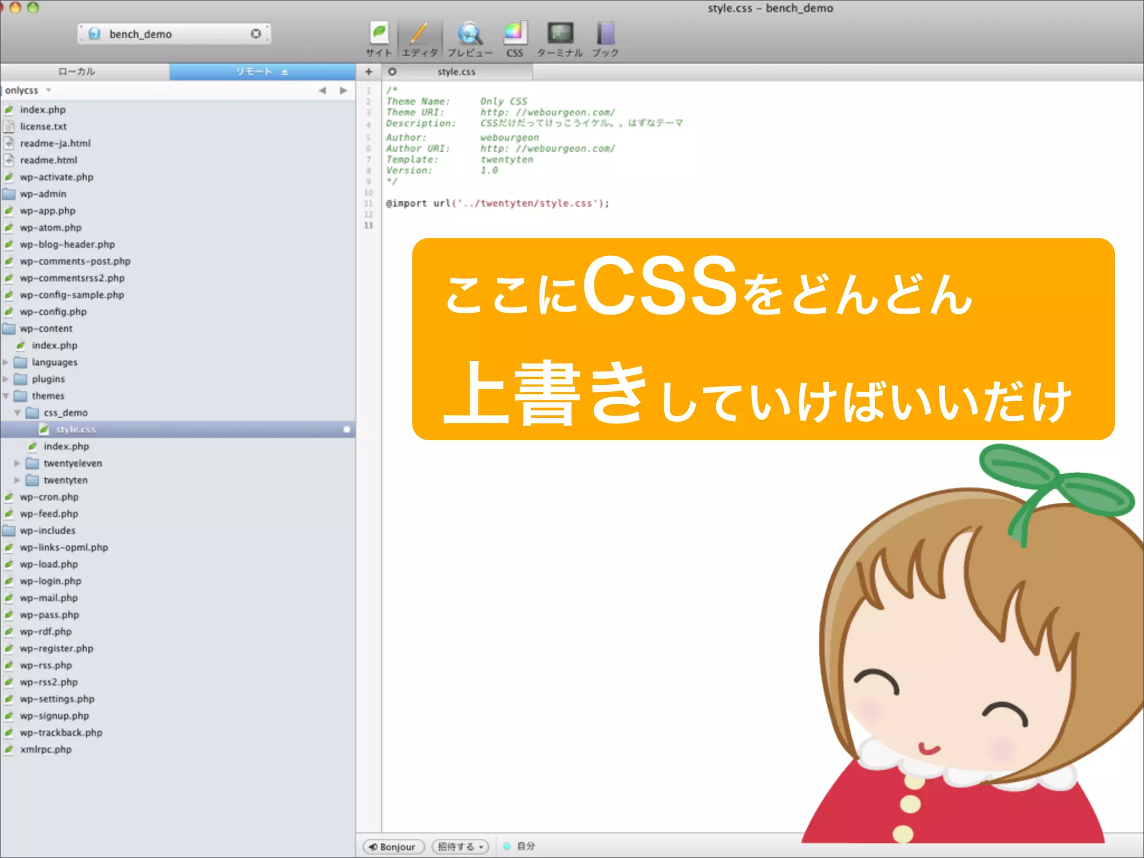This screenshot has width=1144, height=858.
Task: Click the eject icon on リモート tab
Action: 284,72
